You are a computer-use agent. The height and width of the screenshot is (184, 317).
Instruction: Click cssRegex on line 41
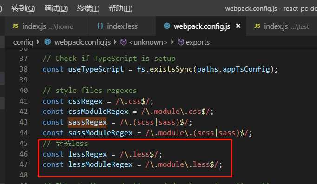pos(85,101)
